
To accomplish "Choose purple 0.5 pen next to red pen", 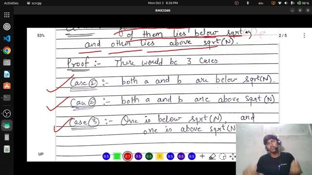I will (138, 157).
